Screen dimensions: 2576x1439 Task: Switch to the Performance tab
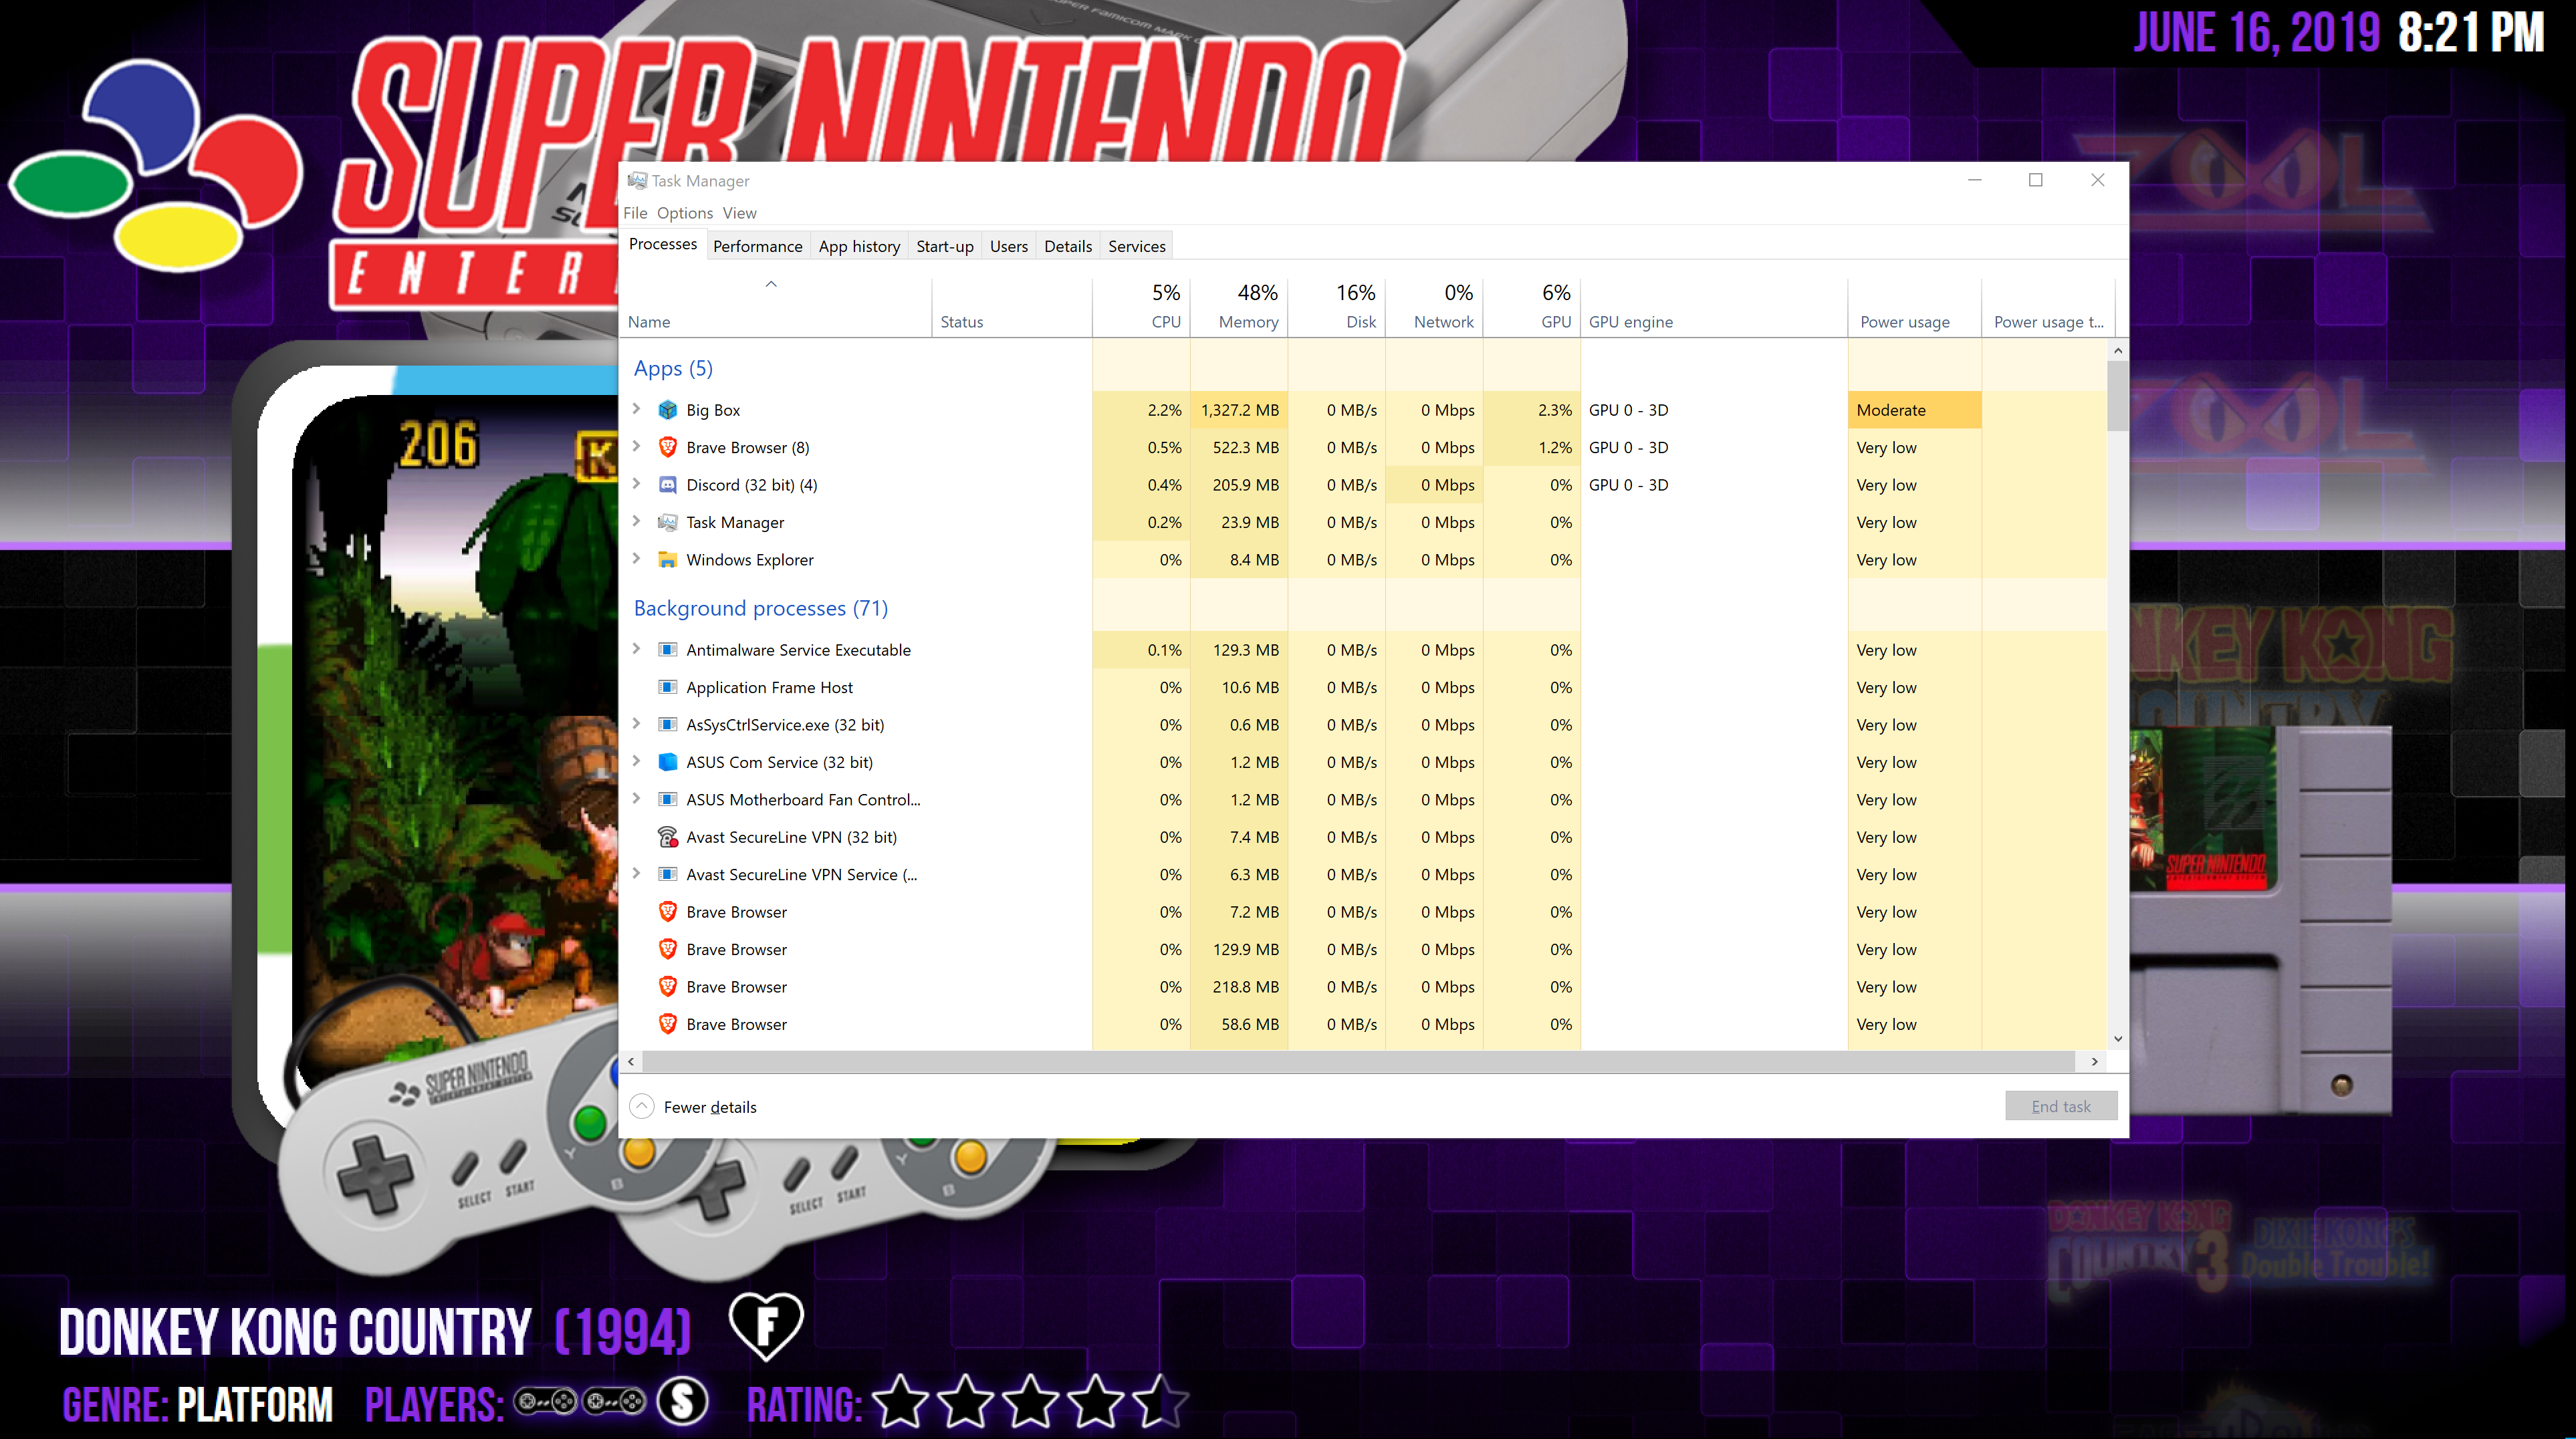coord(757,246)
